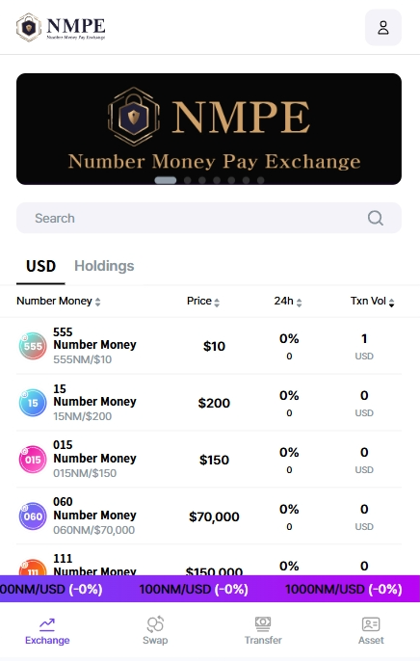Image resolution: width=420 pixels, height=661 pixels.
Task: Sort list by Txn Vol arrows
Action: pyautogui.click(x=391, y=303)
